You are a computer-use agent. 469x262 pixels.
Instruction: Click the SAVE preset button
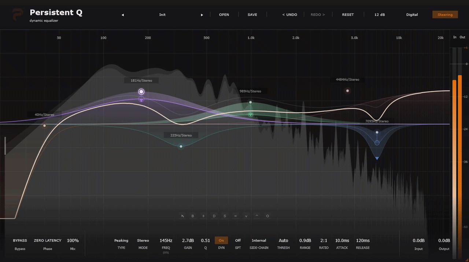(x=252, y=15)
